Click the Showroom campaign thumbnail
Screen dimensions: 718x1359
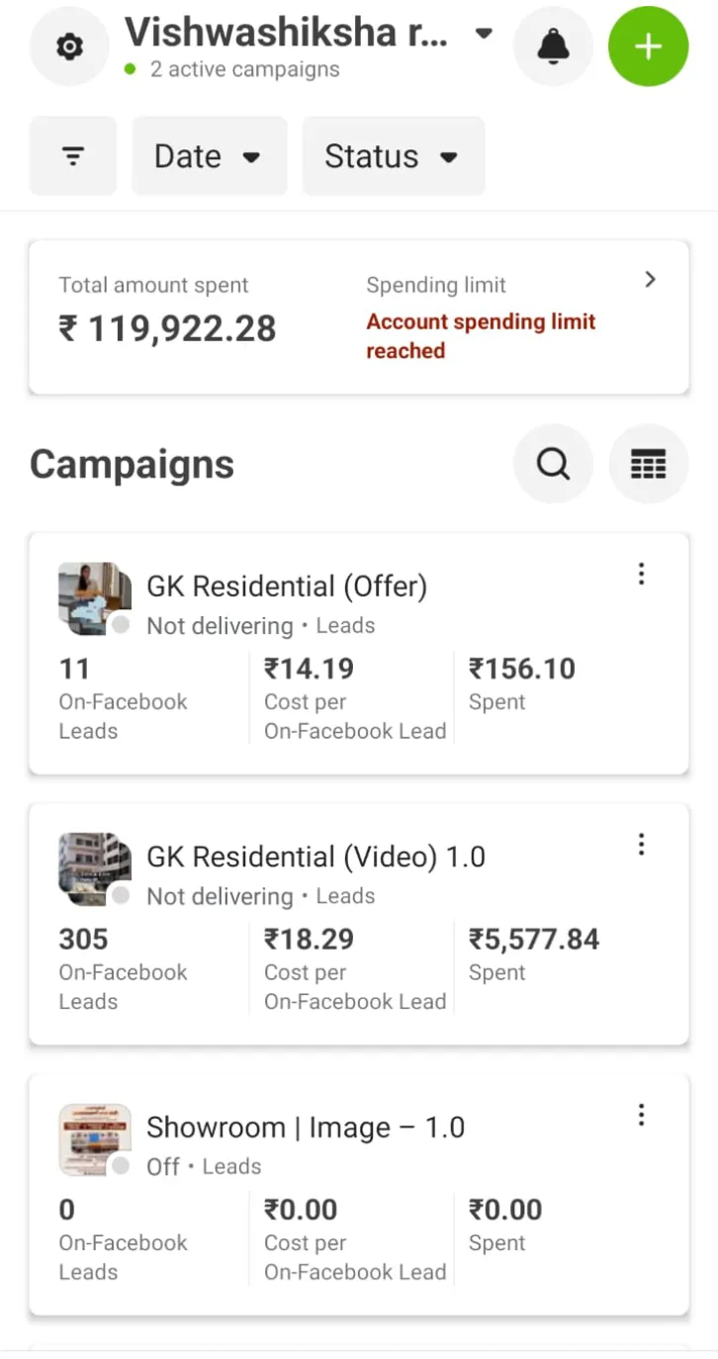click(x=94, y=1138)
